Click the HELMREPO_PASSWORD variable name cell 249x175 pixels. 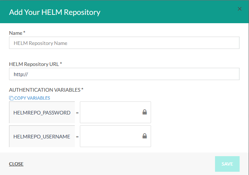tap(42, 113)
